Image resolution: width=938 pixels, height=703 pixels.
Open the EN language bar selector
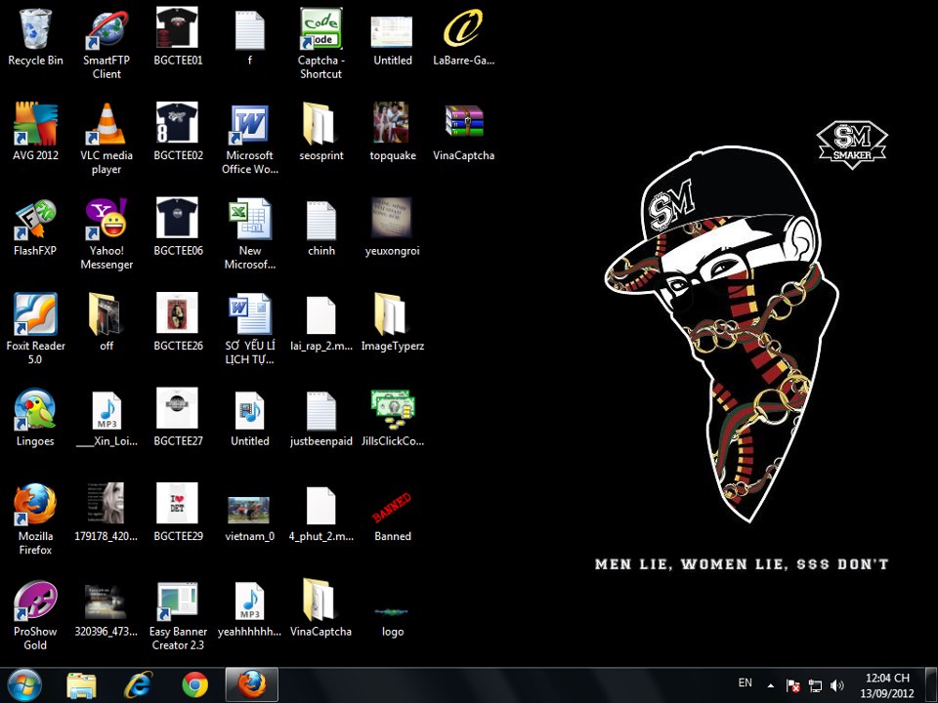point(745,683)
